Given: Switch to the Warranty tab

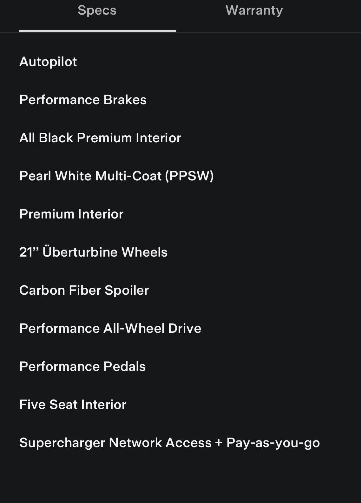Looking at the screenshot, I should 254,10.
